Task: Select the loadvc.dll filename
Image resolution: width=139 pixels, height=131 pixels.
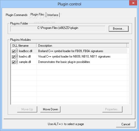Action: (x=25, y=56)
